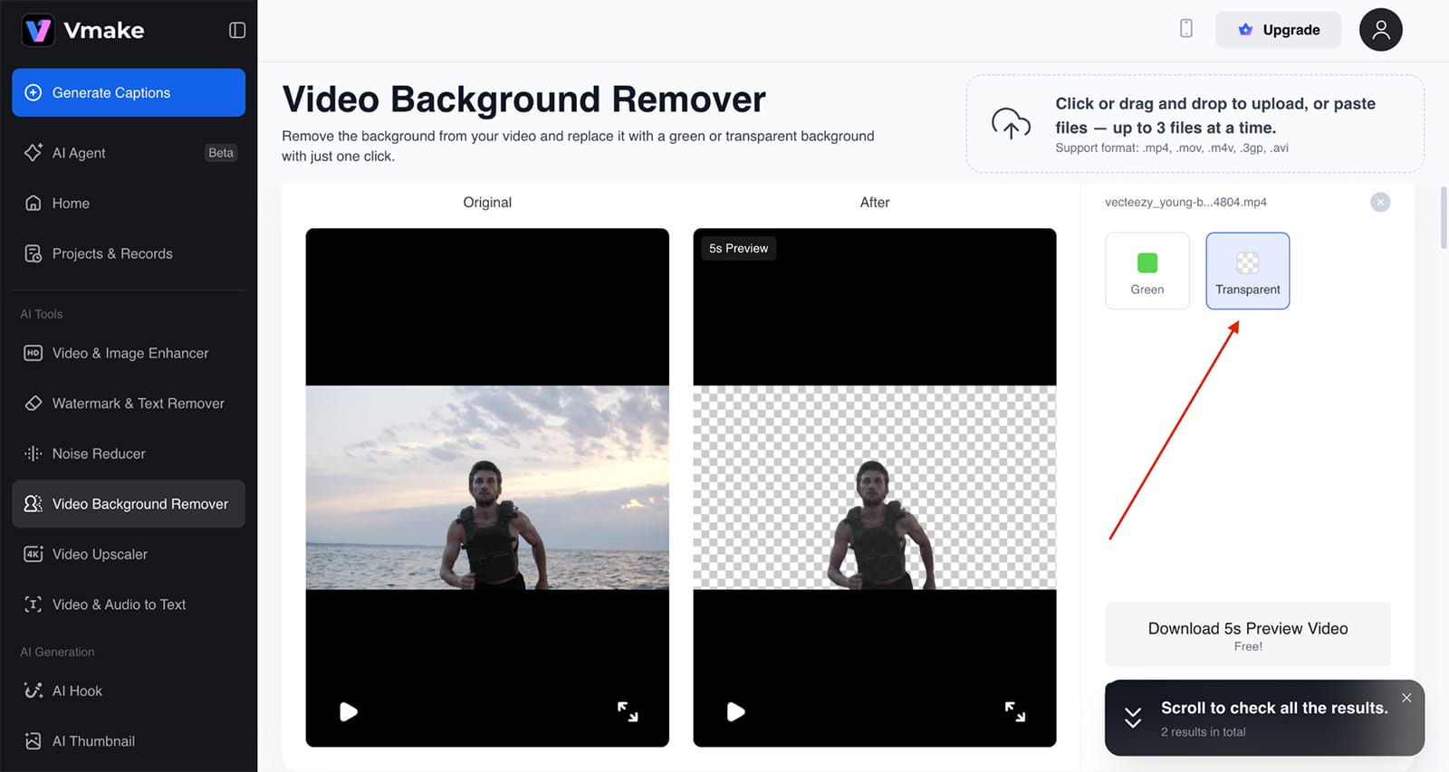Screen dimensions: 1449x772
Task: Remove the vecteezy uploaded file
Action: click(1379, 203)
